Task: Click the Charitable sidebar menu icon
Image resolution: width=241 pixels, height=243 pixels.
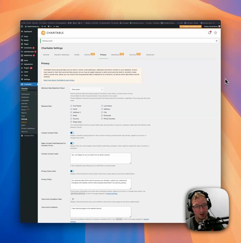Action: pos(22,84)
